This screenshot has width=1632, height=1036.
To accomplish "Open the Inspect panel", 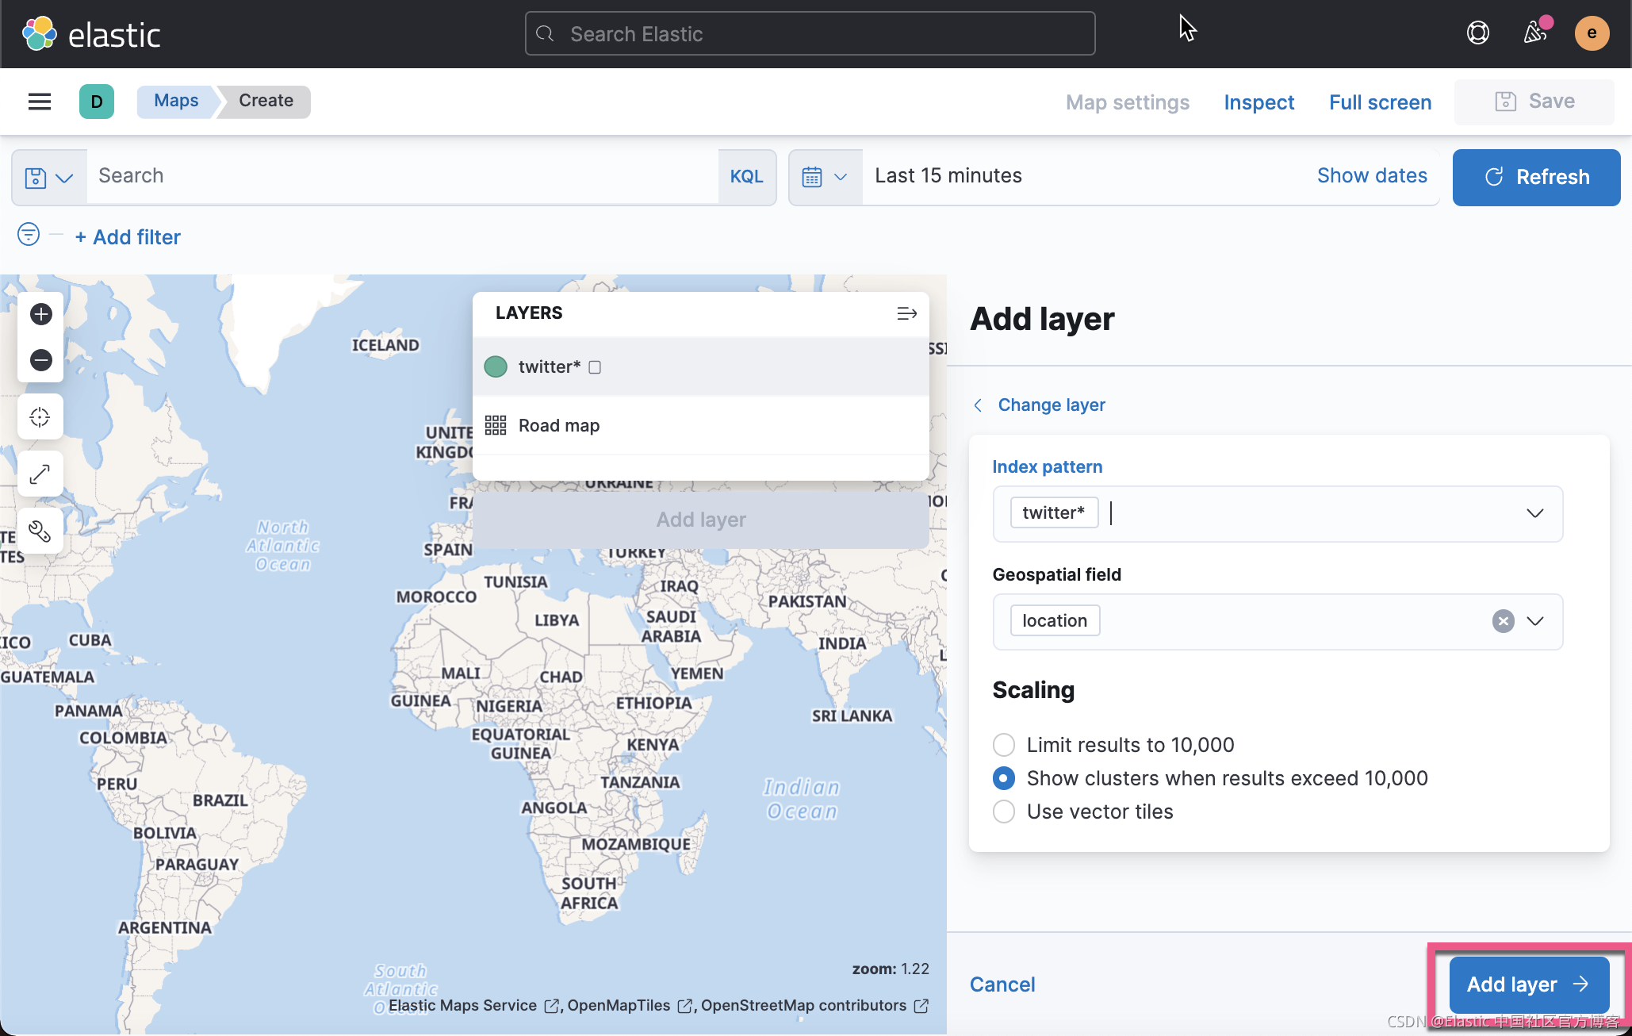I will coord(1258,102).
